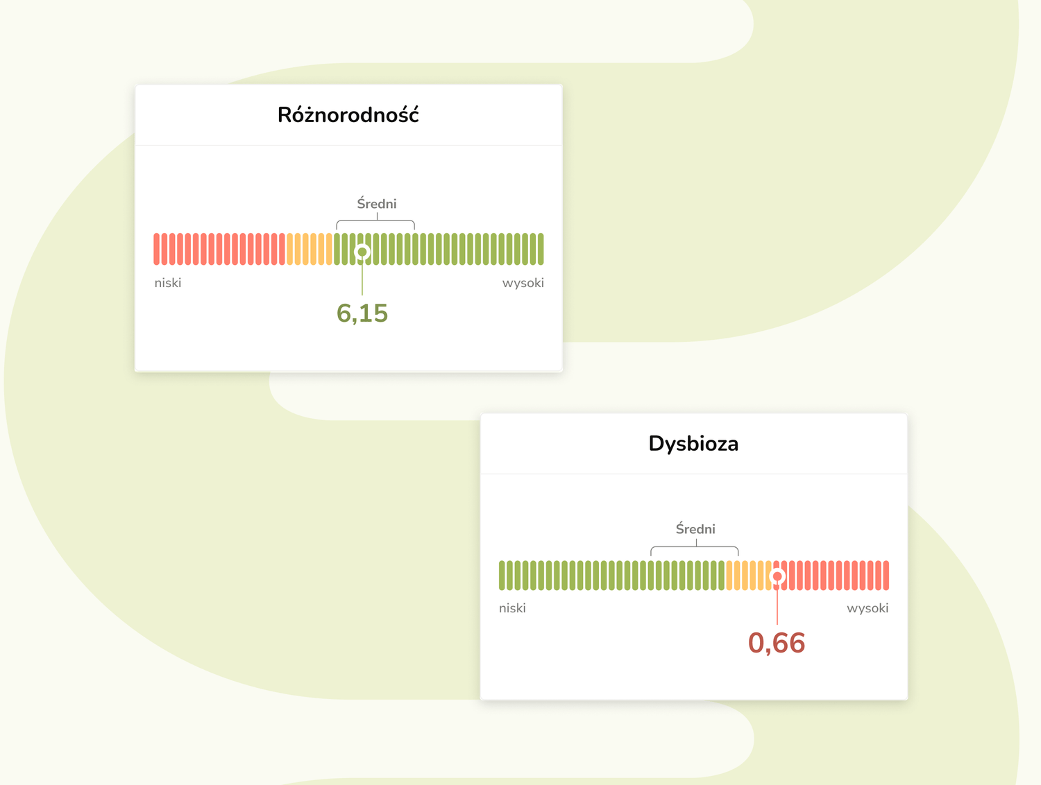Image resolution: width=1041 pixels, height=785 pixels.
Task: Click the Dysbioza card title
Action: (x=693, y=444)
